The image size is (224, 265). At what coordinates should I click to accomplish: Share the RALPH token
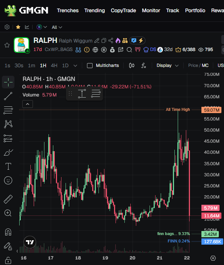click(111, 41)
